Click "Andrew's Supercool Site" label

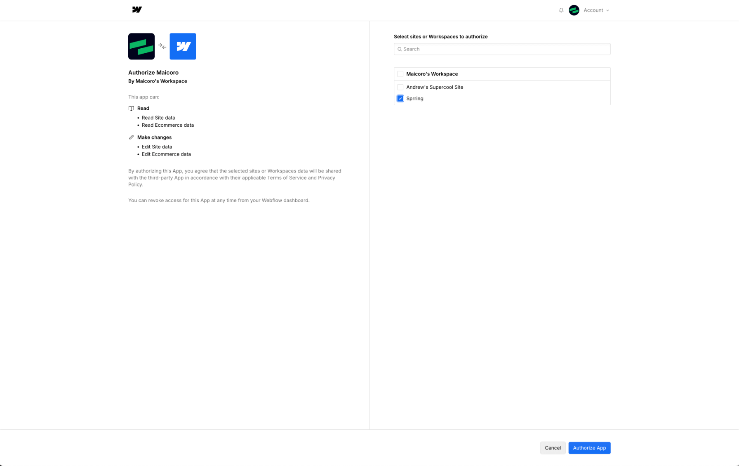tap(435, 87)
